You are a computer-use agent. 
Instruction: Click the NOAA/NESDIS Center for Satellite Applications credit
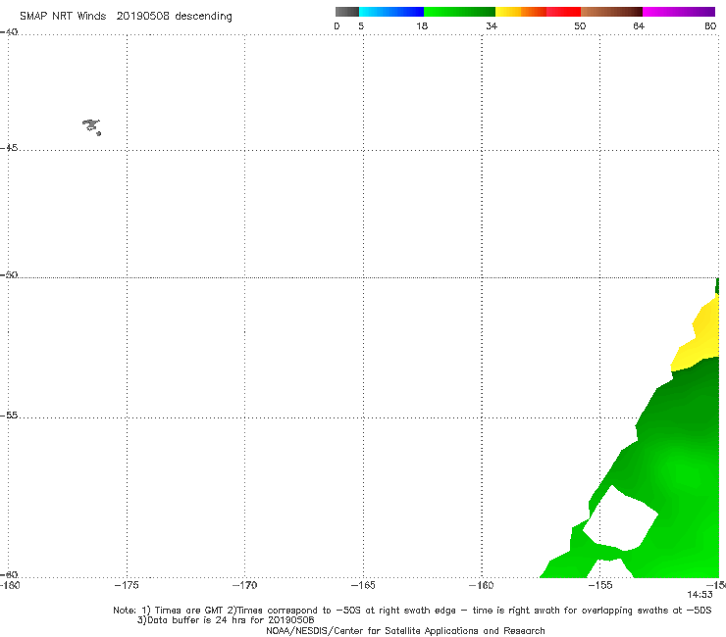(x=405, y=631)
